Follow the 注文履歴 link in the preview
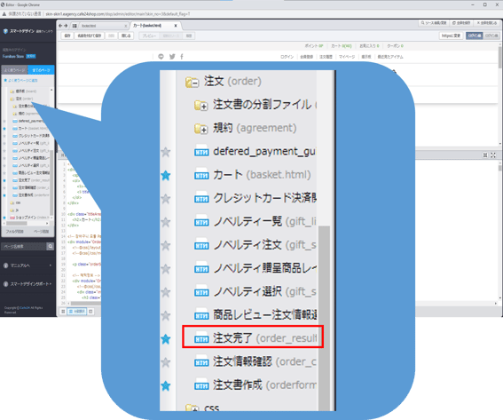 pos(326,57)
